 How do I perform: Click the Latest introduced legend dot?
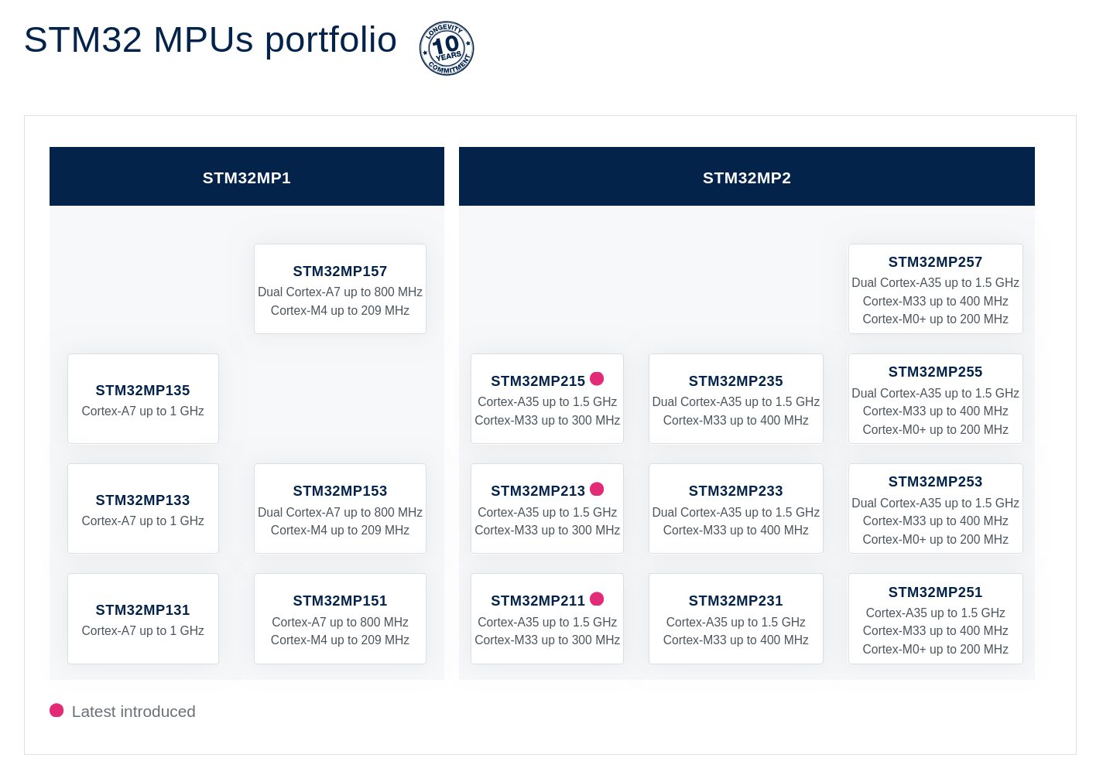(x=57, y=710)
